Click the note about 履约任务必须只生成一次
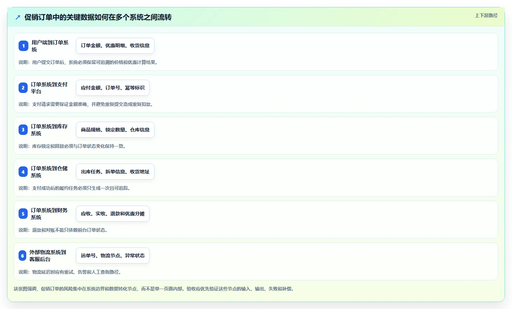 coord(75,188)
